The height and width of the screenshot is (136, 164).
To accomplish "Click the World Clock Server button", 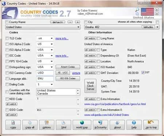I will click(x=90, y=86).
